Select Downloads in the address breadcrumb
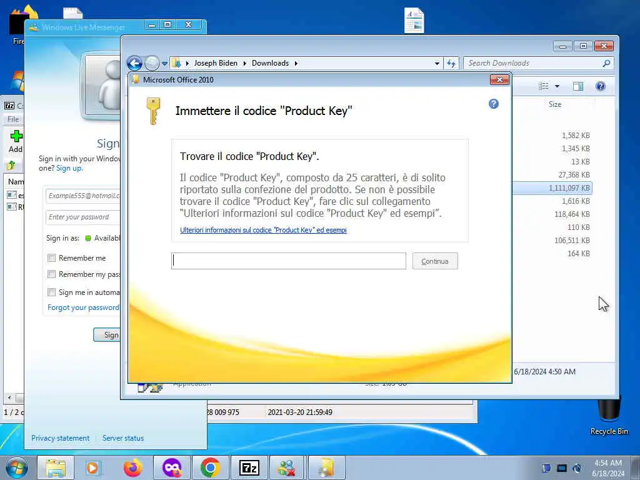Image resolution: width=640 pixels, height=480 pixels. pos(270,63)
